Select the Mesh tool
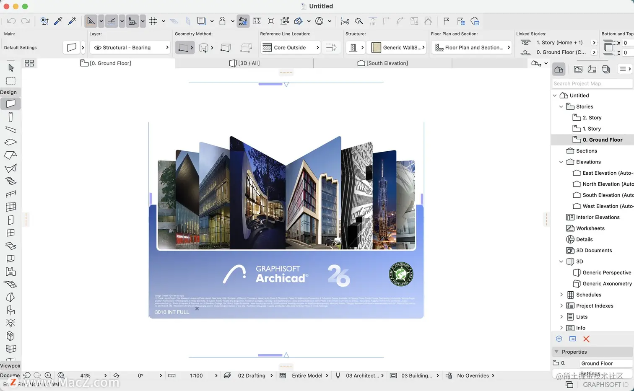 point(11,285)
